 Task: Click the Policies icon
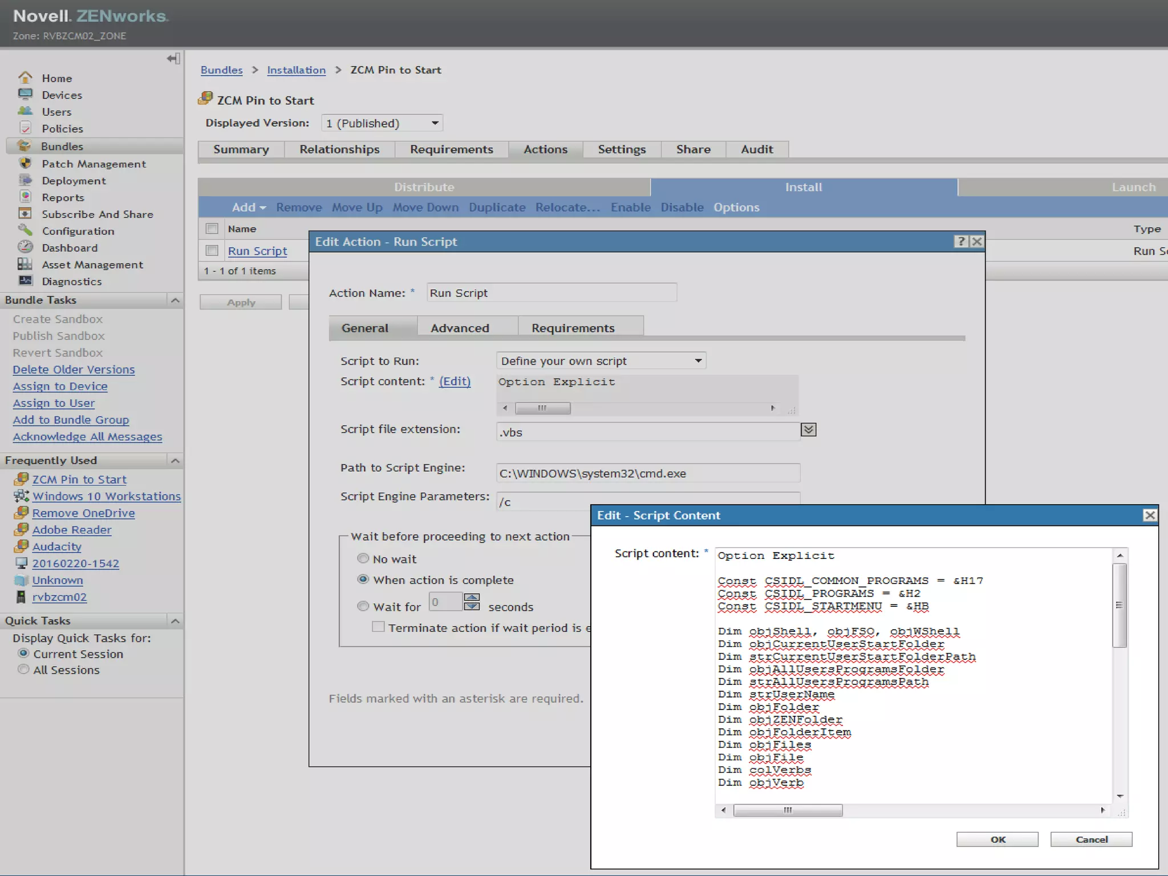(x=25, y=128)
